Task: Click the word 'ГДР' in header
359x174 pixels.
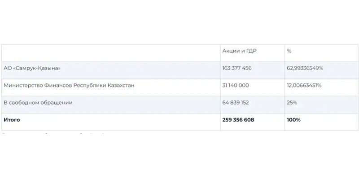Action: (x=251, y=51)
